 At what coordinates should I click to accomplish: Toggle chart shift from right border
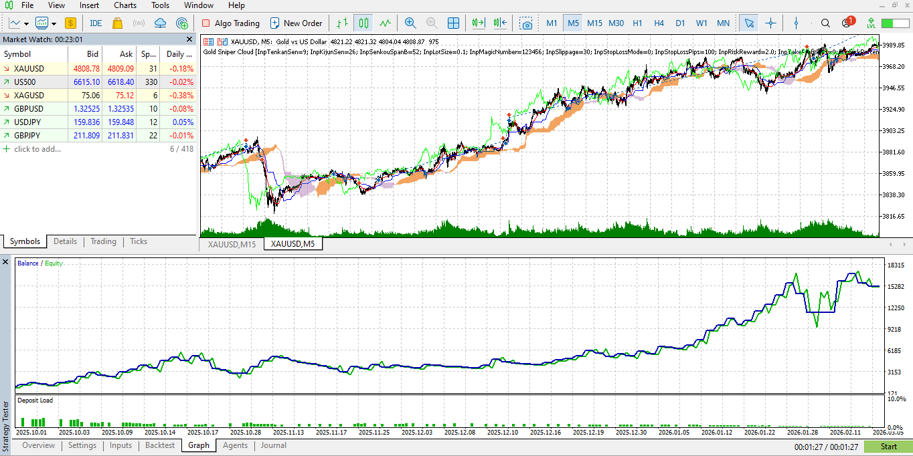[x=500, y=23]
